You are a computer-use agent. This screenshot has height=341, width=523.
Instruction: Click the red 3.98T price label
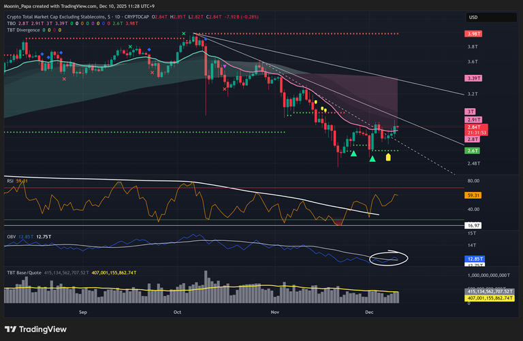click(474, 34)
